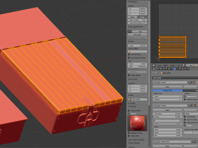
Task: Click the Subsurf modifier type icon
Action: [158, 82]
